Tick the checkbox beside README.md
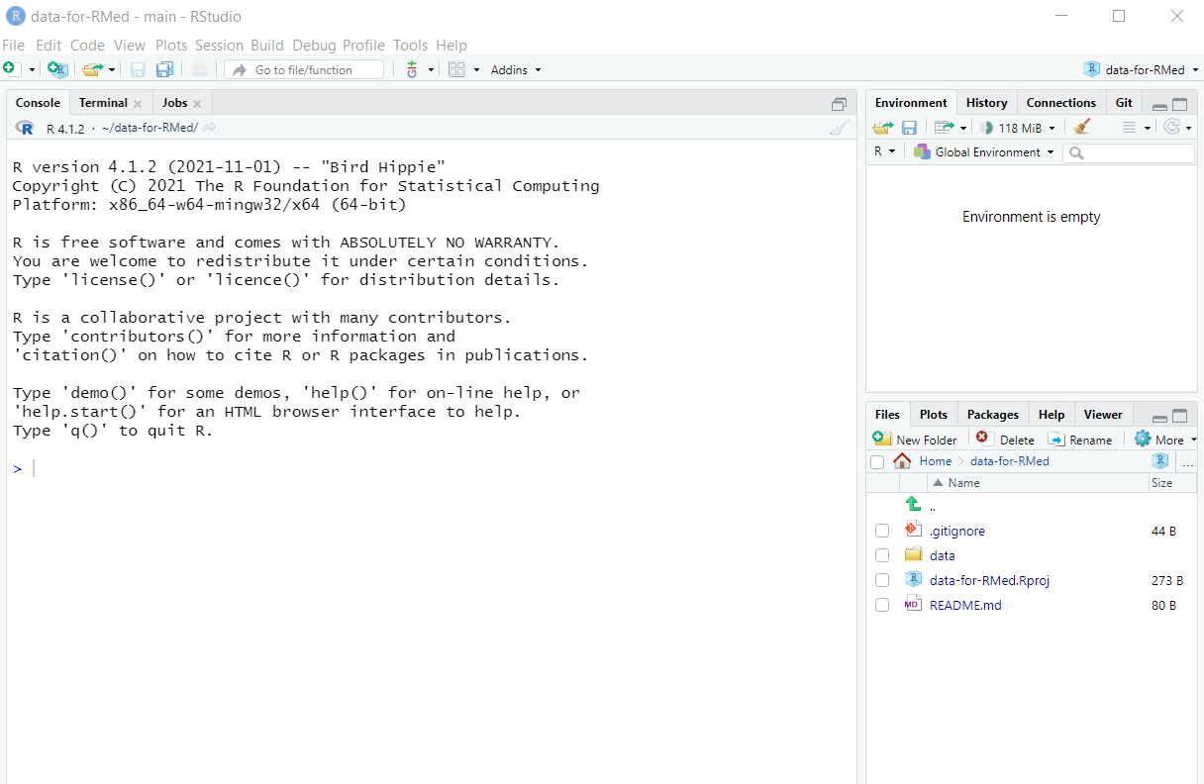This screenshot has height=784, width=1204. pos(882,605)
